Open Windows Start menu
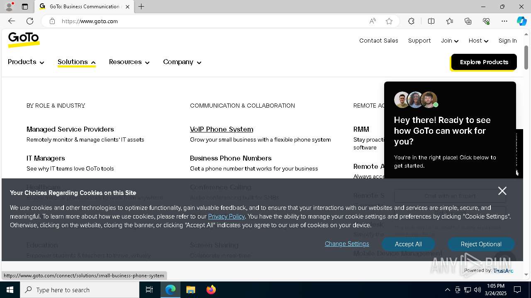The image size is (531, 298). [10, 290]
